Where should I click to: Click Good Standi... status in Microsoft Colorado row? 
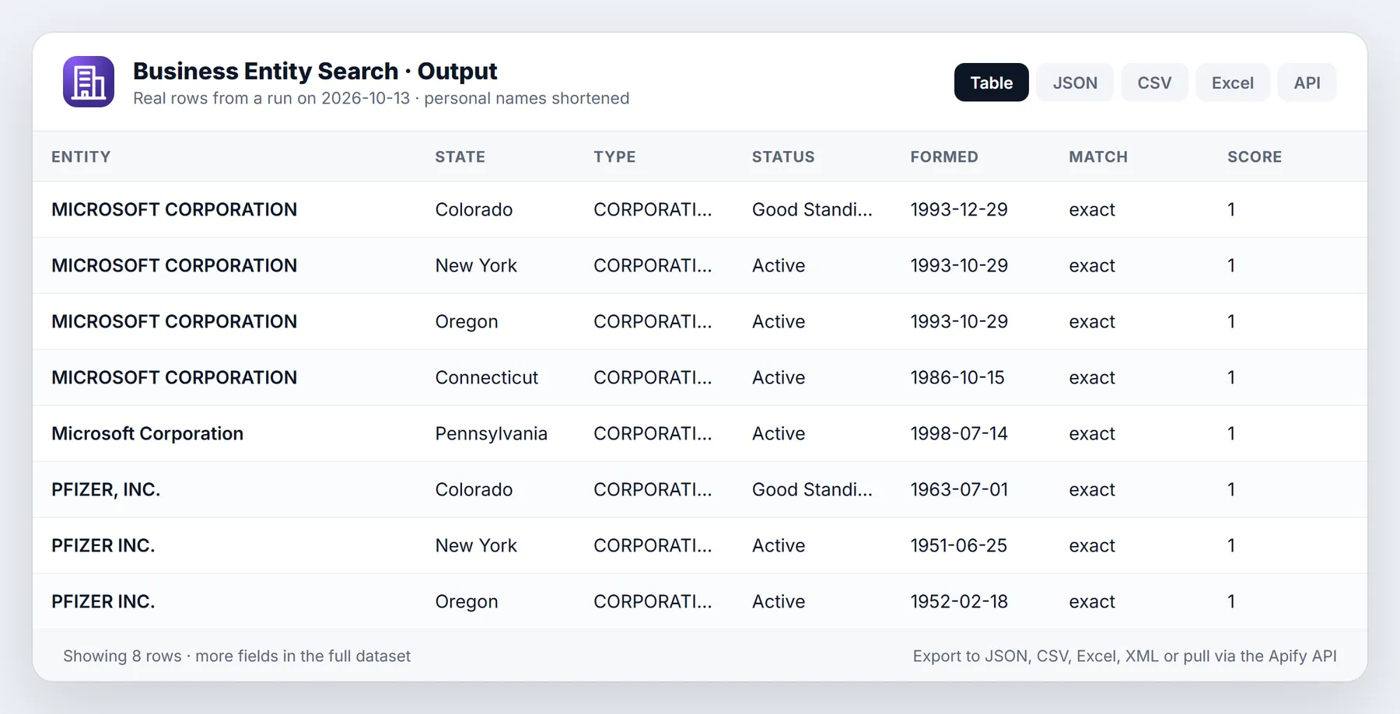pos(812,209)
